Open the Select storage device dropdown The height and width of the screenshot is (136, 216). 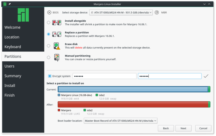pyautogui.click(x=121, y=13)
